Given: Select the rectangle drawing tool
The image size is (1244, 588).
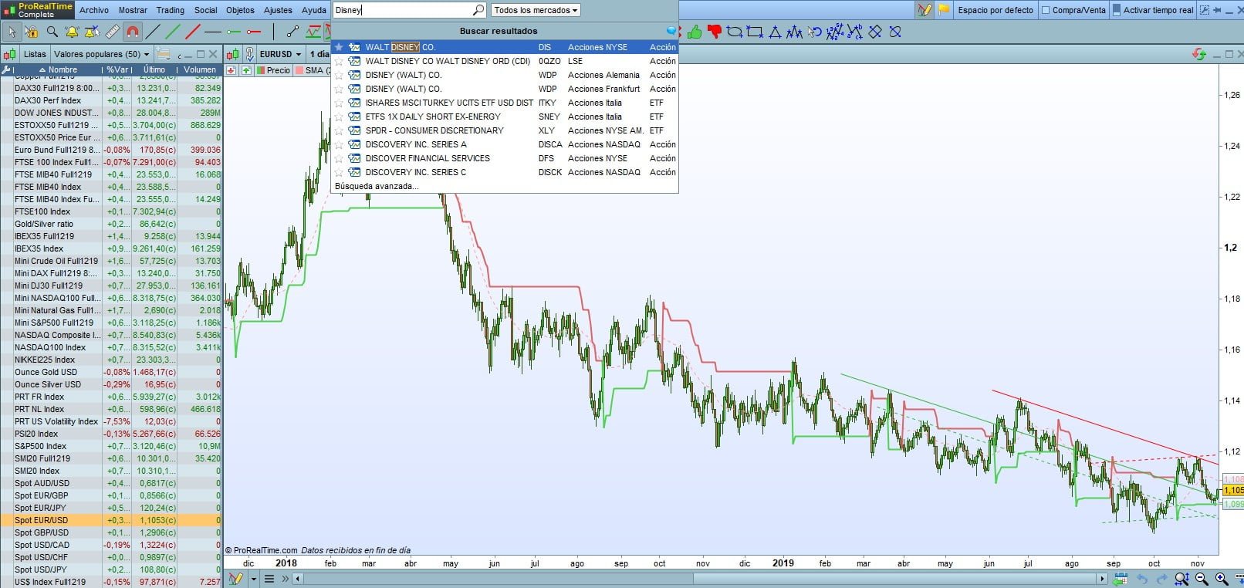Looking at the screenshot, I should coord(755,32).
